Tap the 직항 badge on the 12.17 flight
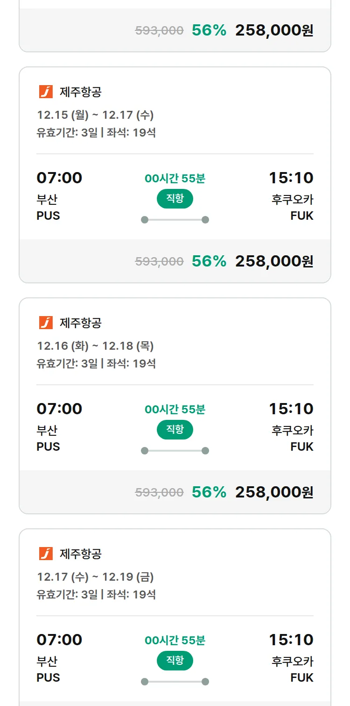 point(175,661)
